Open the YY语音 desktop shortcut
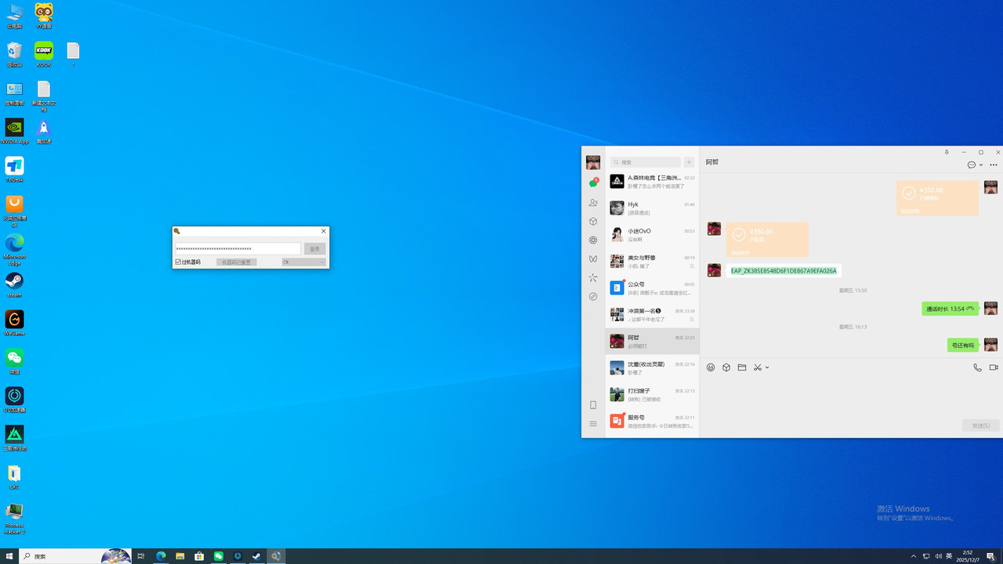1003x564 pixels. (x=44, y=16)
